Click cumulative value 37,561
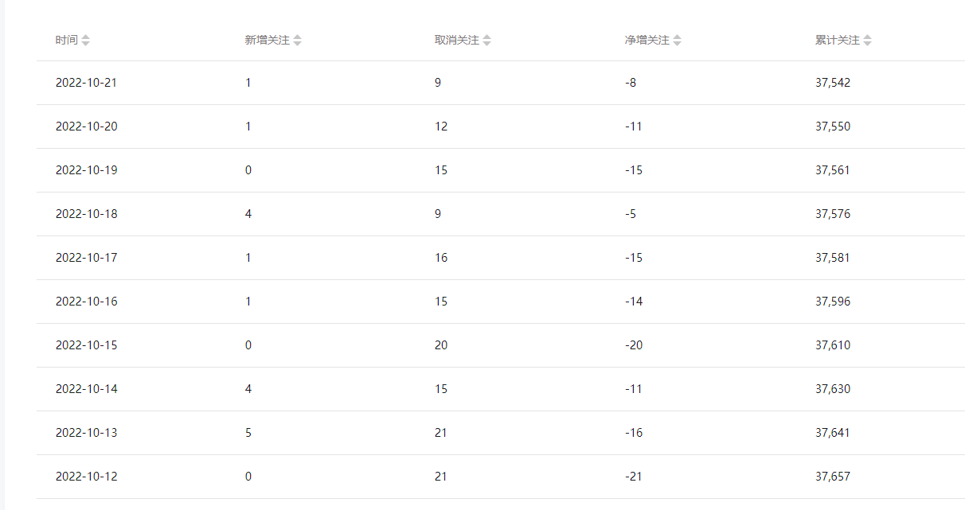The image size is (965, 510). pyautogui.click(x=833, y=170)
